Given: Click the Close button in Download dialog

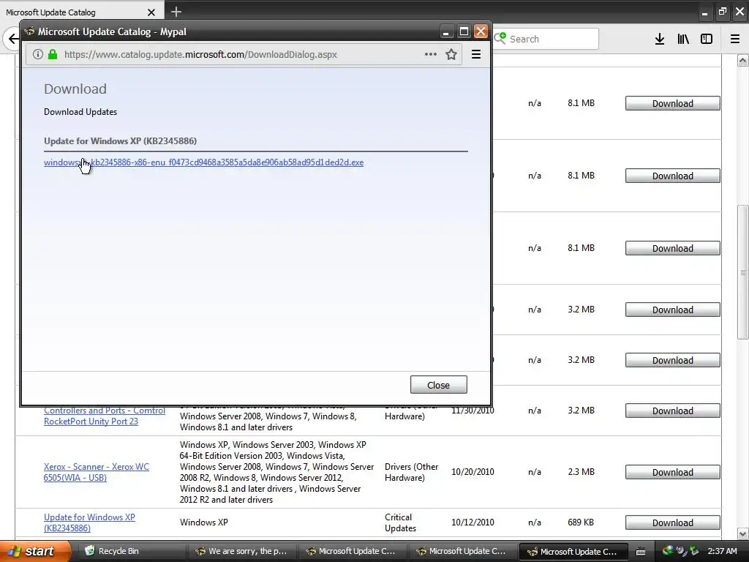Looking at the screenshot, I should [x=439, y=385].
